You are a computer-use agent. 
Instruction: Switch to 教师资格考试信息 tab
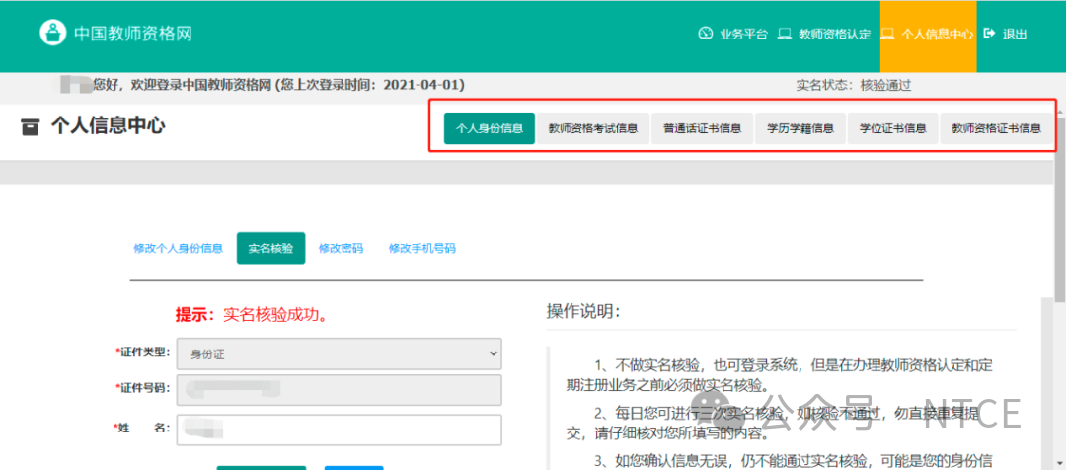pos(593,128)
